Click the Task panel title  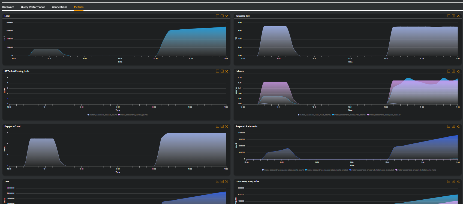tap(7, 181)
